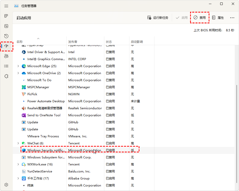Open the hamburger navigation menu

(x=6, y=6)
